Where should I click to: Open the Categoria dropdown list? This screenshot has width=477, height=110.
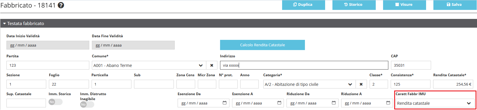[309, 84]
